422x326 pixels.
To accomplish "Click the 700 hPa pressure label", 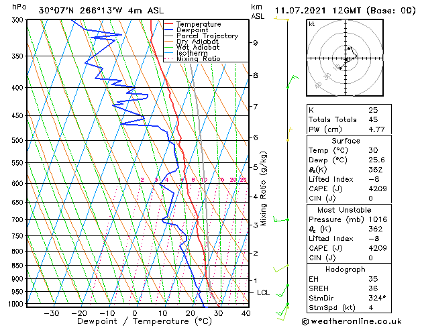I will point(17,220).
